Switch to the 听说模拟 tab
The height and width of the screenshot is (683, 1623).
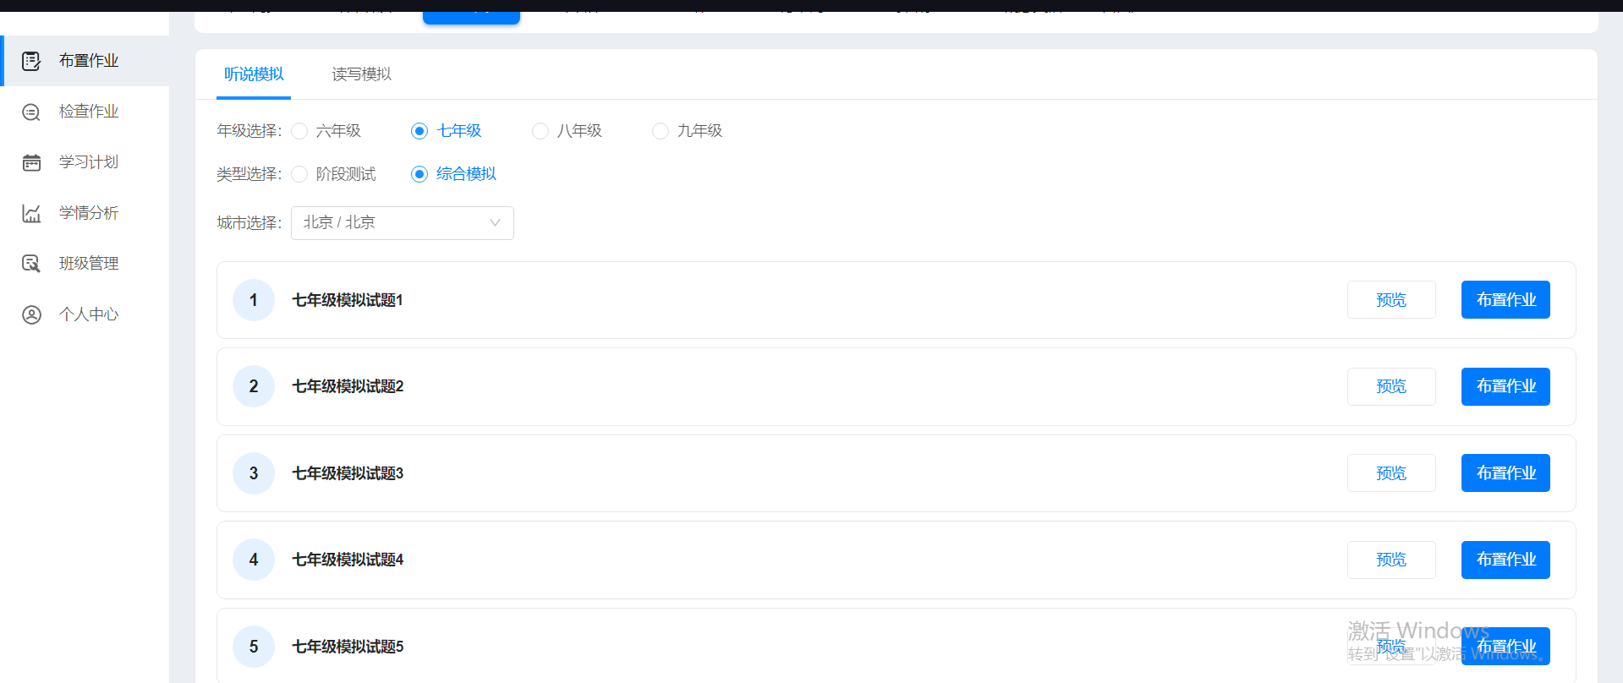click(x=254, y=74)
